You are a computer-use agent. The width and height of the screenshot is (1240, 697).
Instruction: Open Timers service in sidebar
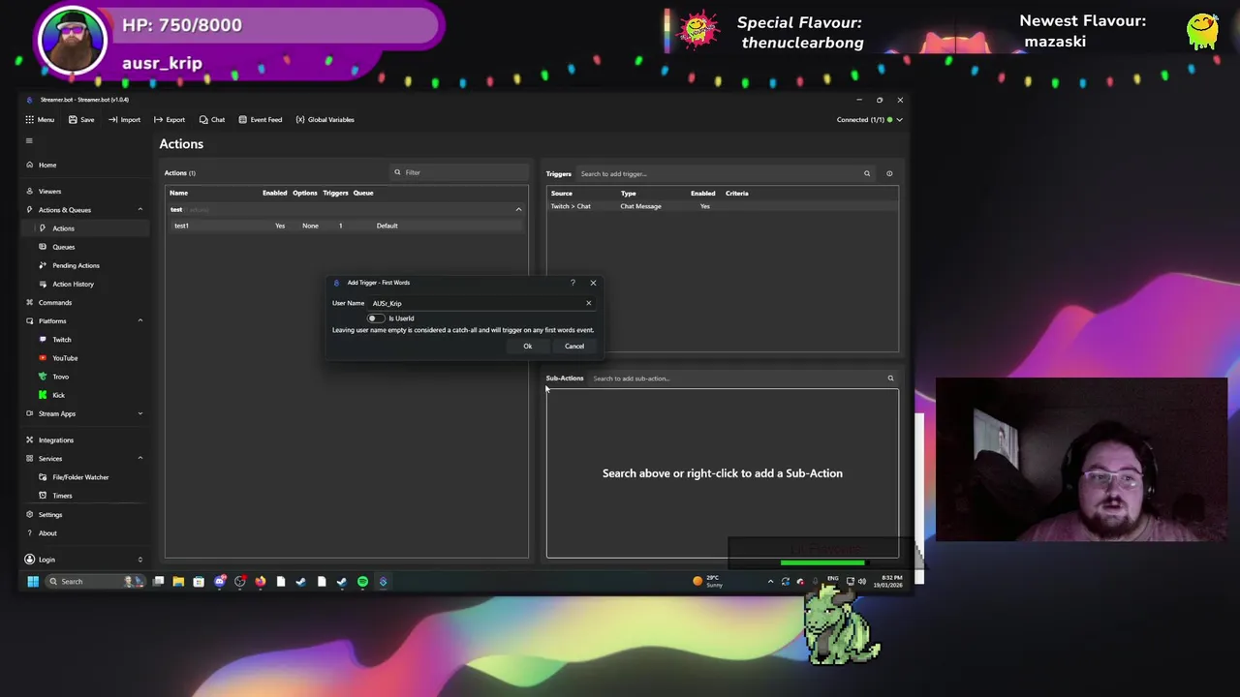pos(62,496)
